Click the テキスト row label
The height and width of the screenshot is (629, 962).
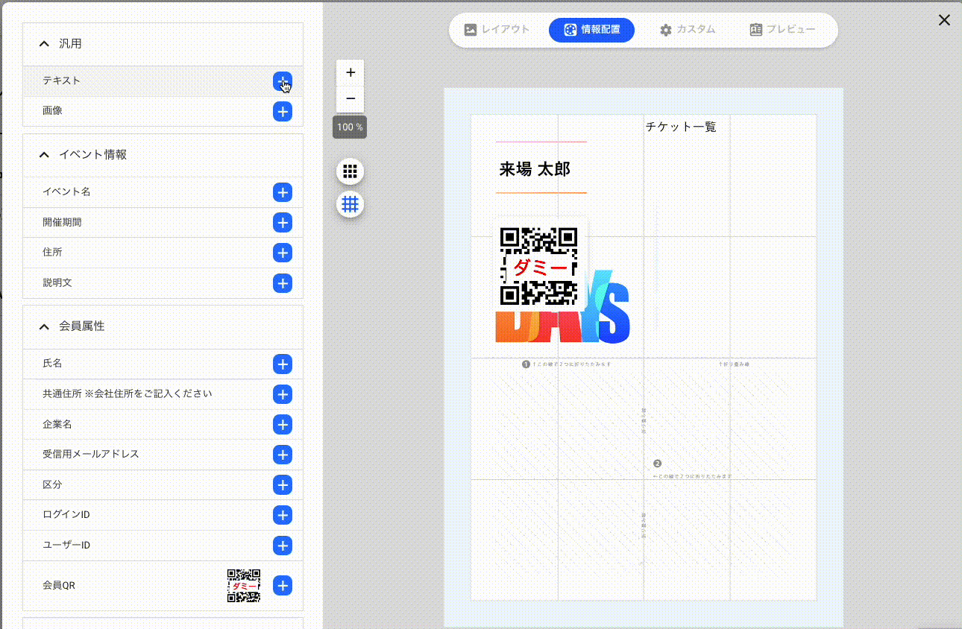[61, 80]
